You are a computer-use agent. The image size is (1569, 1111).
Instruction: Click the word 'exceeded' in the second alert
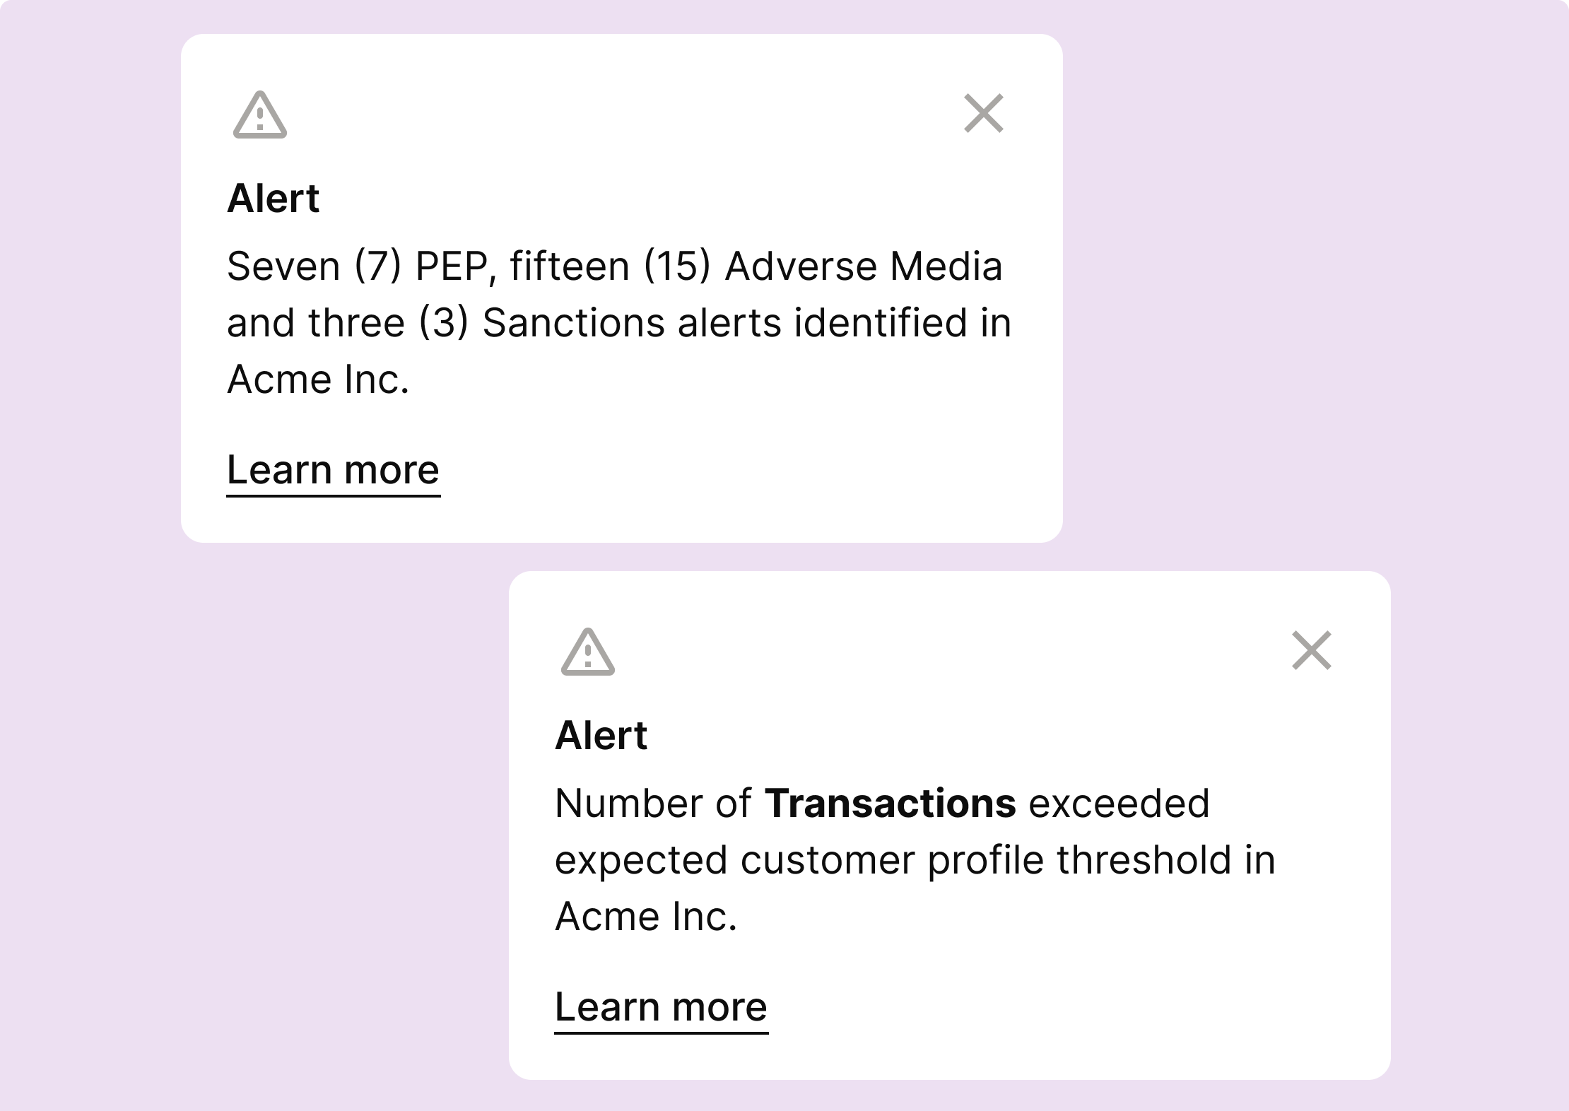(1120, 804)
